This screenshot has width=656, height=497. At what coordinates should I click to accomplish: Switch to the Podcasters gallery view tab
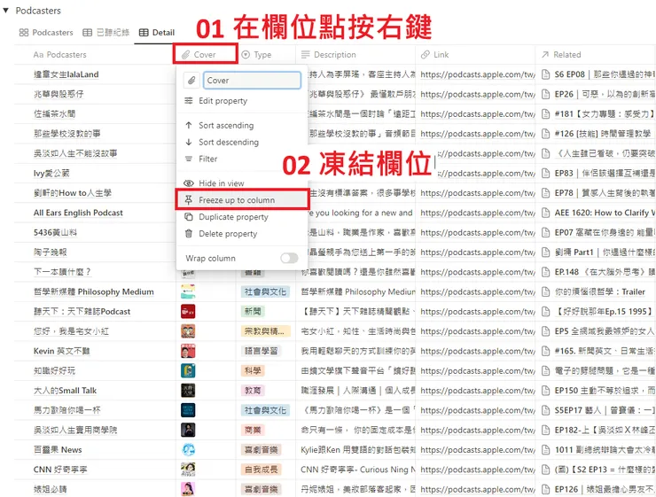(x=46, y=33)
